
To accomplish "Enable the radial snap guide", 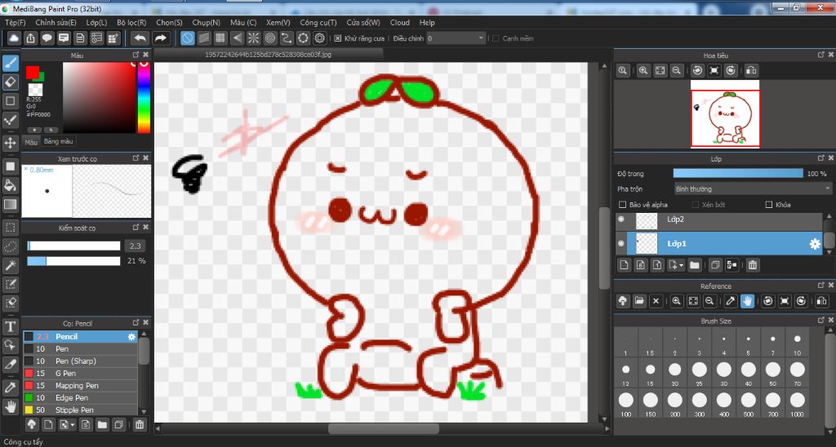I will coord(254,38).
